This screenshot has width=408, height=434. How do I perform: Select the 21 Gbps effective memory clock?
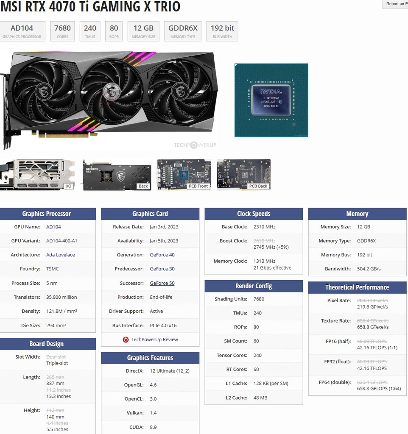tap(272, 268)
